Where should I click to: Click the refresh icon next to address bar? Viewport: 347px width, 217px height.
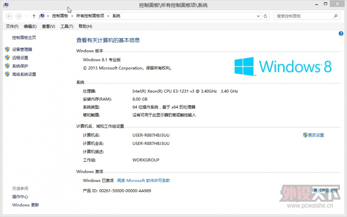(x=265, y=16)
